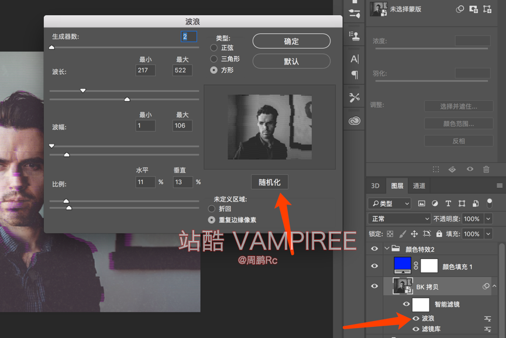
Task: Collapse smart filters of BK 拷贝
Action: [494, 286]
